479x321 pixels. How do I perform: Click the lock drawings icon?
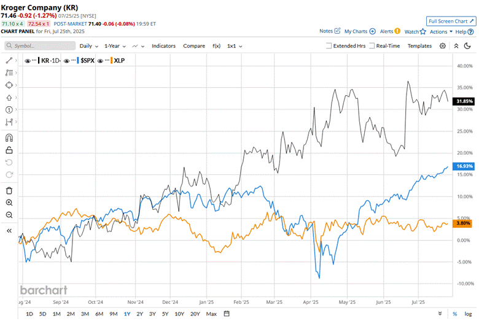(9, 150)
